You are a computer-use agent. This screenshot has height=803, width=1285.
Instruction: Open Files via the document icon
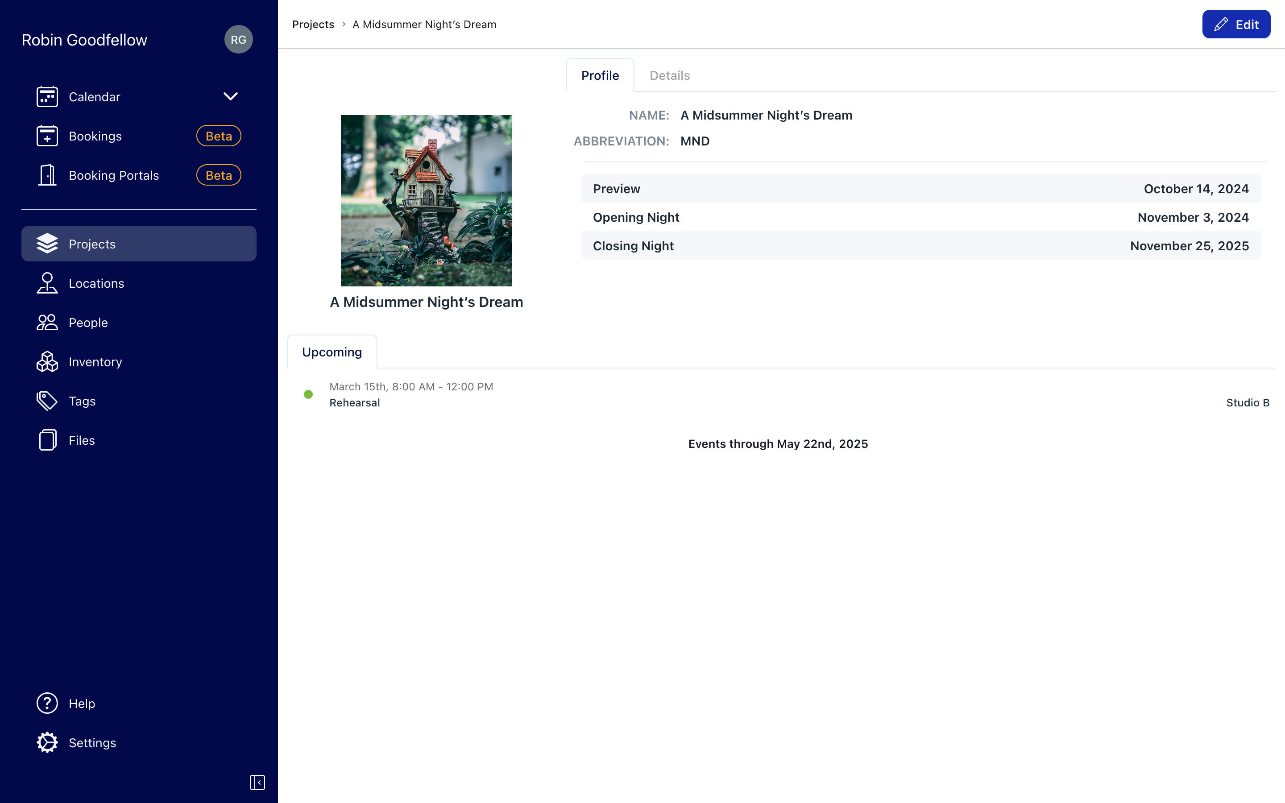47,440
